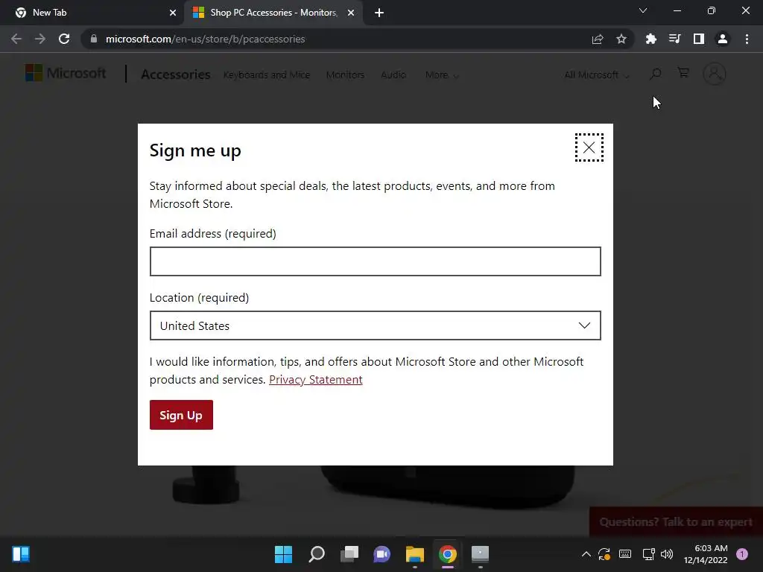Open Keyboards and Mice menu item
The height and width of the screenshot is (572, 763).
[267, 75]
